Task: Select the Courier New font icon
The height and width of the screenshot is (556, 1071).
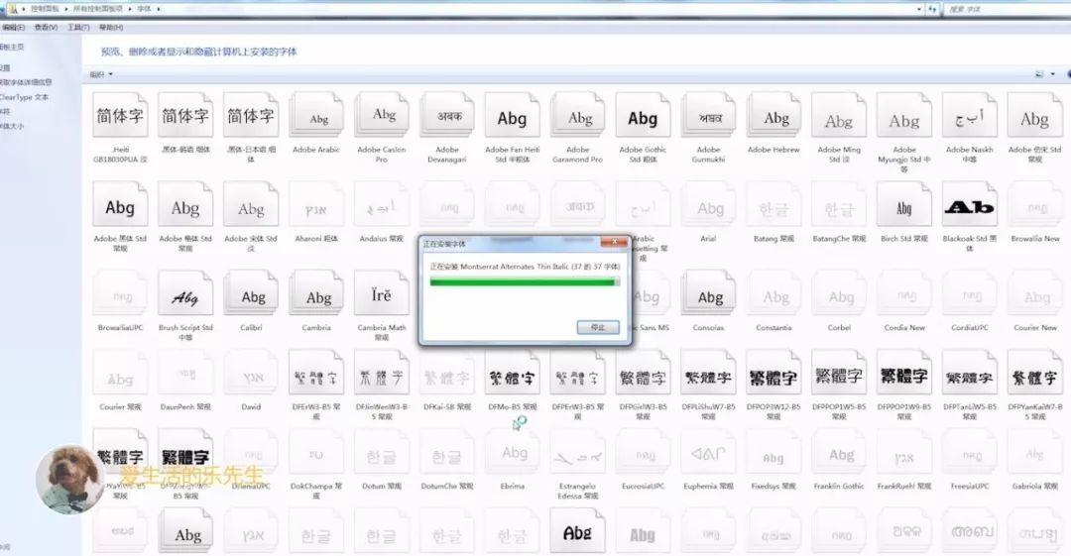Action: coord(1034,293)
